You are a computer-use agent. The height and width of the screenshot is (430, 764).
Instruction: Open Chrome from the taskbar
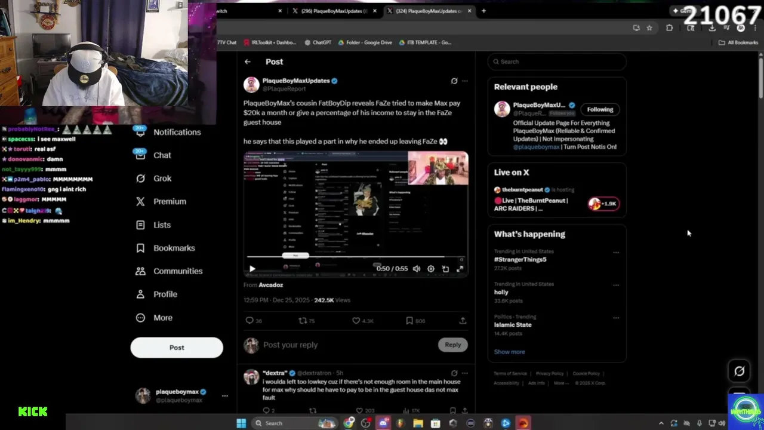tap(349, 423)
